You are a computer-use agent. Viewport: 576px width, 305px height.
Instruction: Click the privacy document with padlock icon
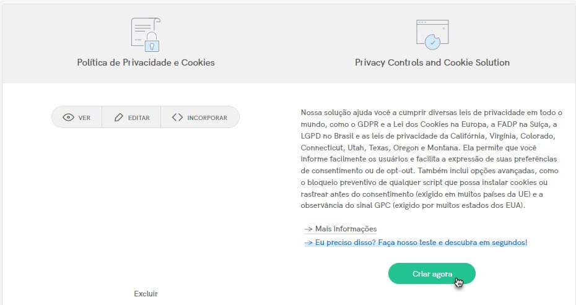pos(146,35)
